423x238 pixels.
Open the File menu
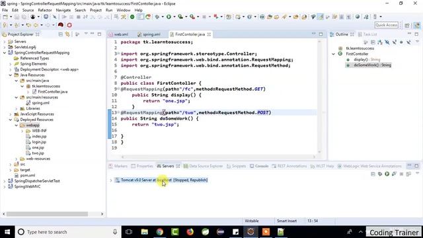(5, 10)
